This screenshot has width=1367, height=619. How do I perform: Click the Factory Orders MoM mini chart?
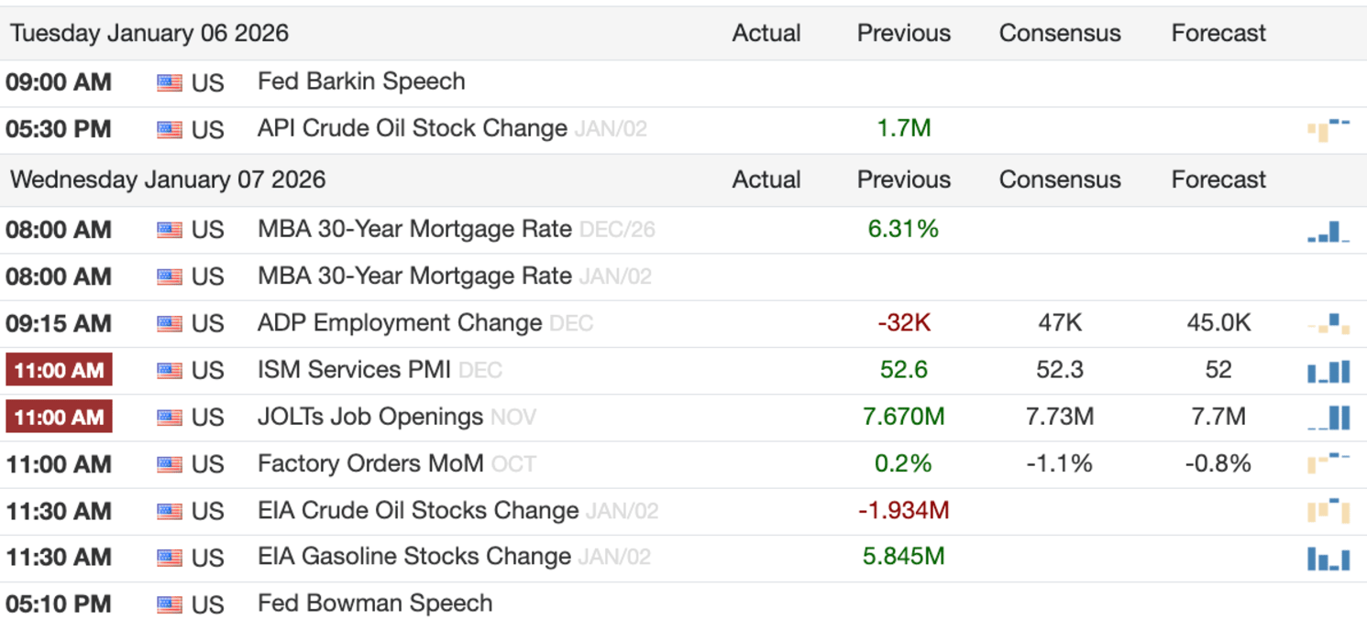click(x=1328, y=463)
